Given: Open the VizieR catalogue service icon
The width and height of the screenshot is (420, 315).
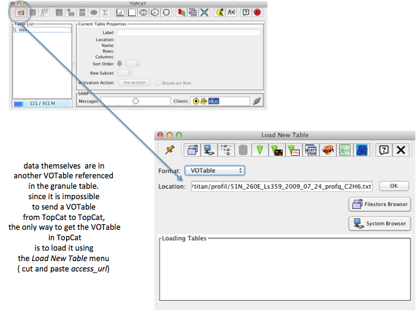Looking at the screenshot, I should click(x=328, y=150).
